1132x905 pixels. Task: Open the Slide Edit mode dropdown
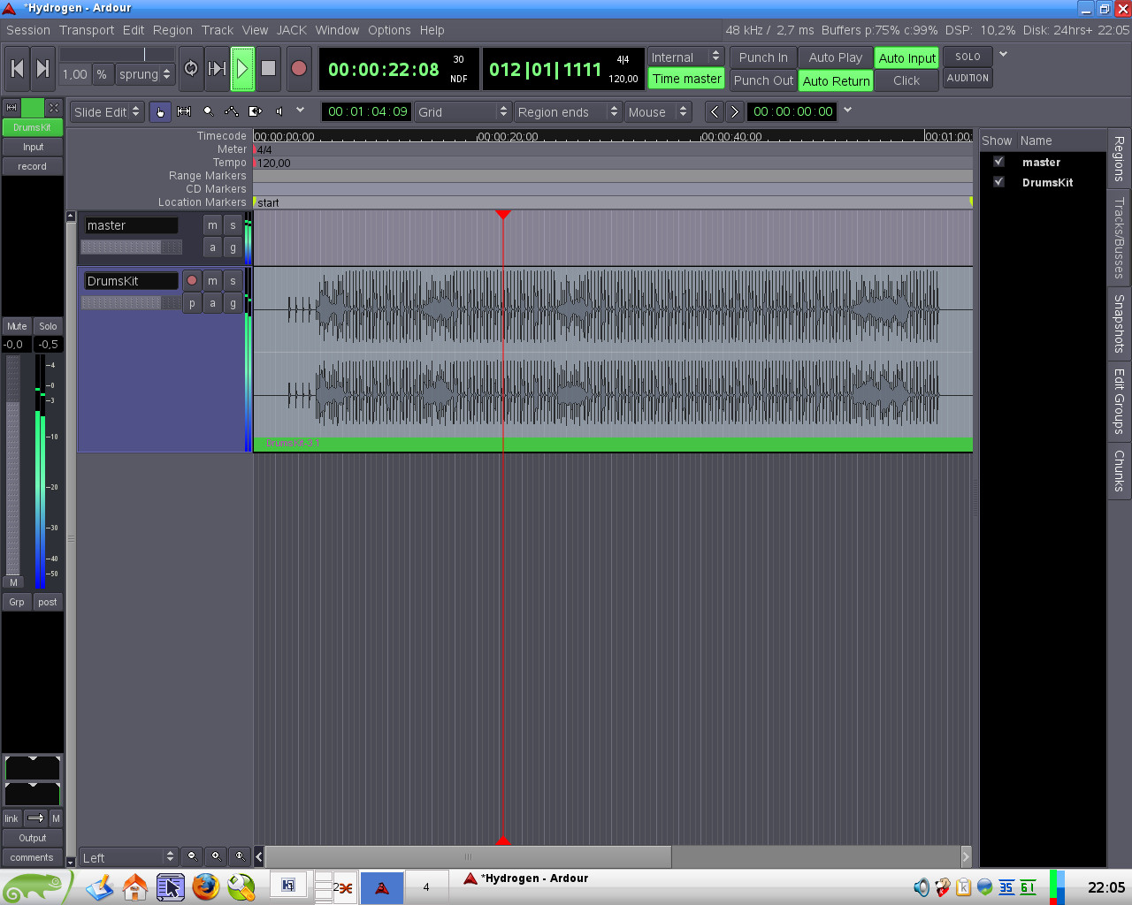point(106,112)
